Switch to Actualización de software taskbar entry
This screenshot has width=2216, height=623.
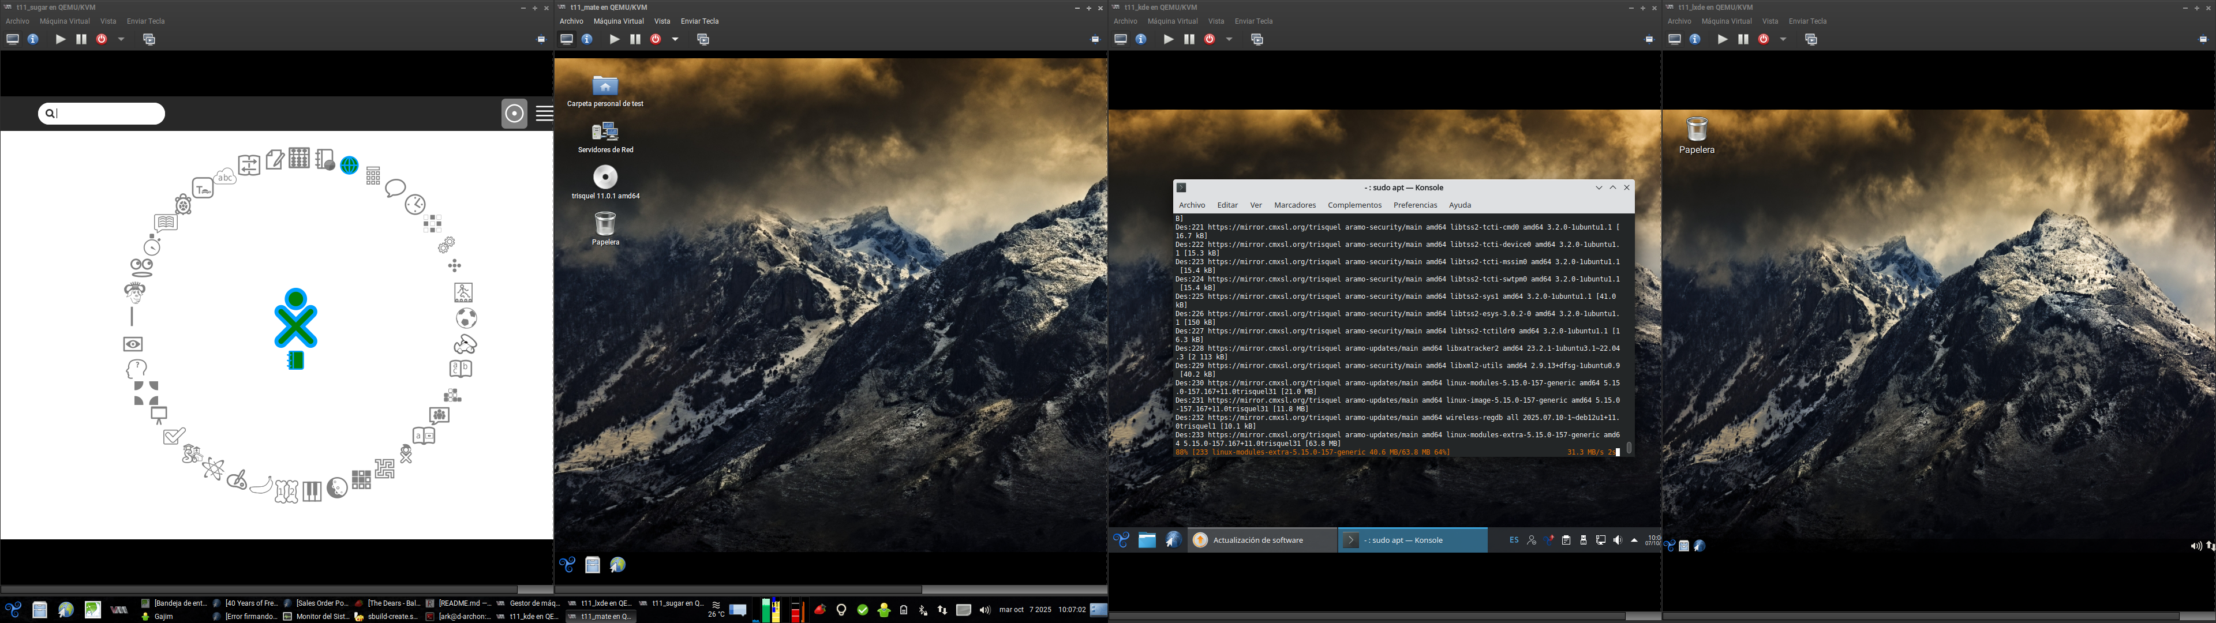point(1261,541)
